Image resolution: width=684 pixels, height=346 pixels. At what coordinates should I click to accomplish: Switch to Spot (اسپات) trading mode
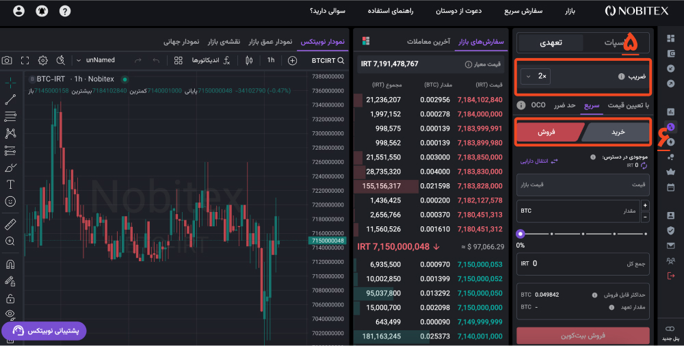[618, 42]
